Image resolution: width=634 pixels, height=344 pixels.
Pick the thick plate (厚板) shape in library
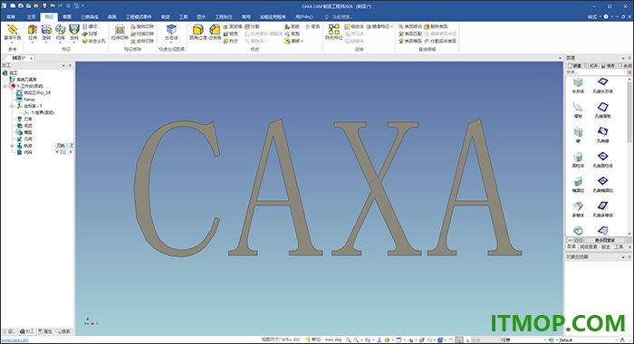pos(578,110)
